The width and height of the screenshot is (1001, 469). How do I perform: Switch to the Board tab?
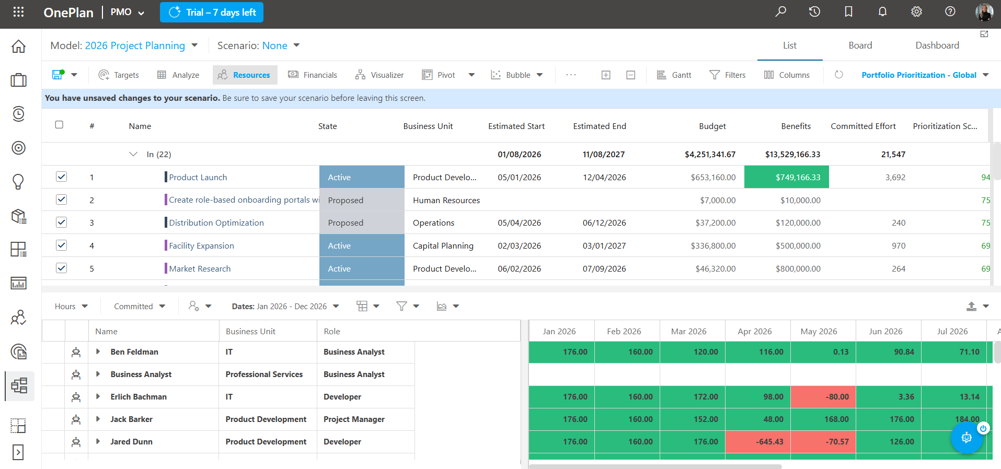[860, 45]
